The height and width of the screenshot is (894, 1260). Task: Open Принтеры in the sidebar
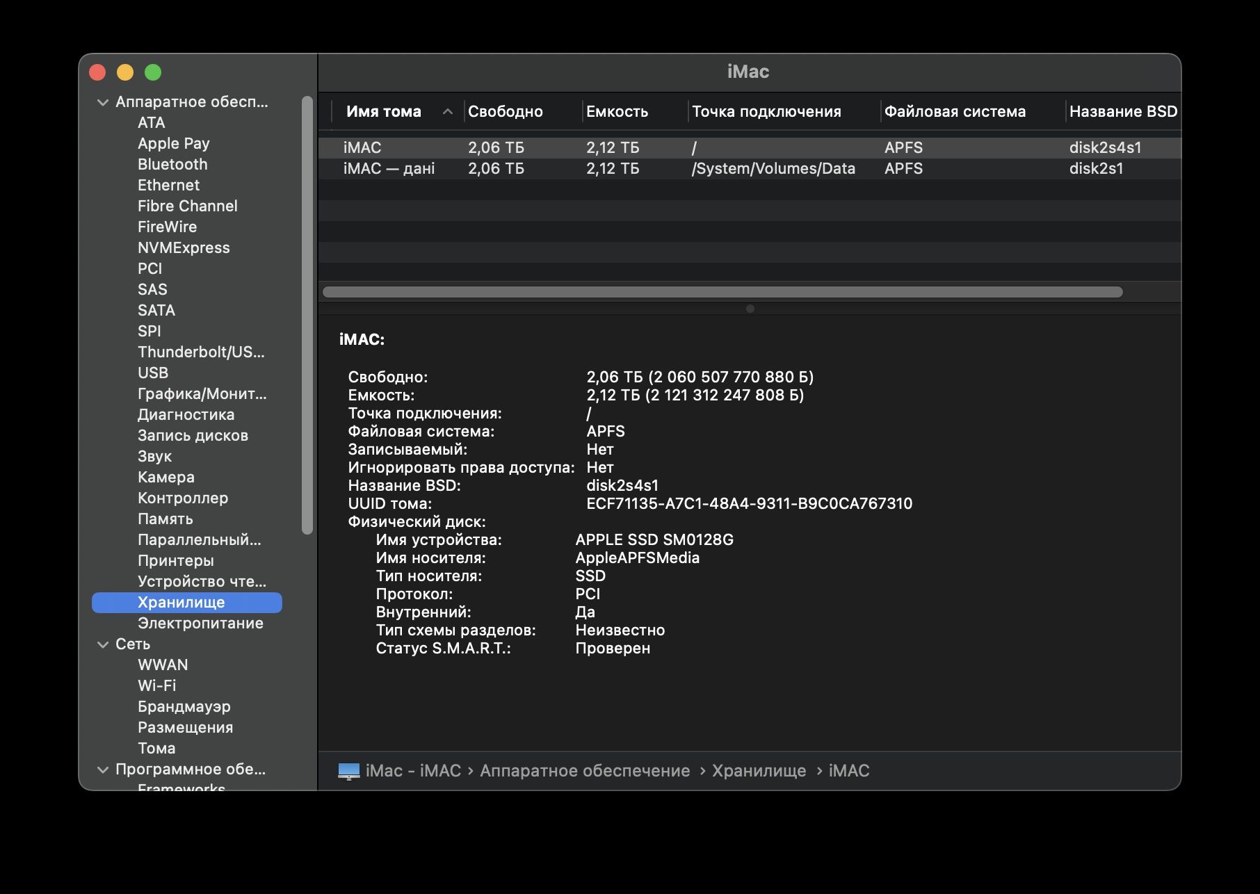coord(175,561)
